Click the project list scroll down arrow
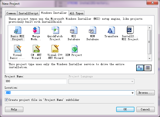This screenshot has width=160, height=117. point(149,58)
